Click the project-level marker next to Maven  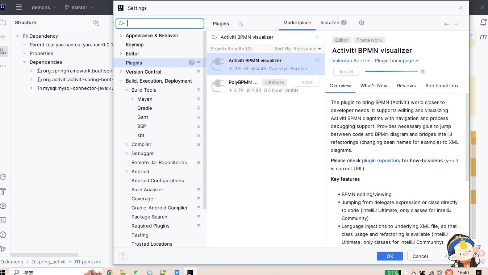(x=199, y=99)
